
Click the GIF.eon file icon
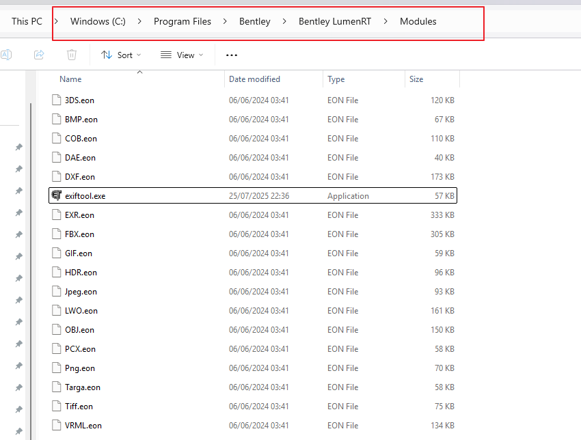point(56,253)
